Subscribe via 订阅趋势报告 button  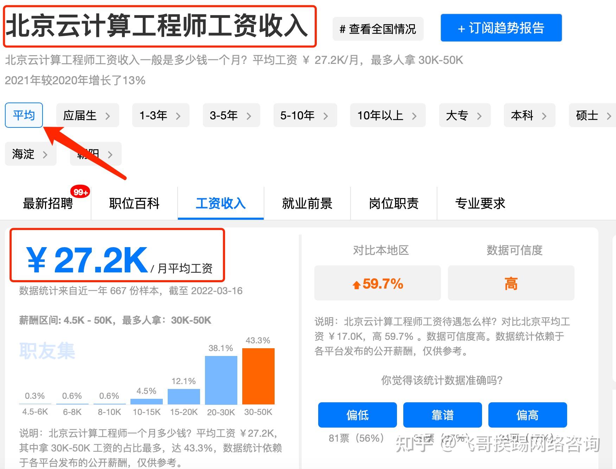point(501,28)
